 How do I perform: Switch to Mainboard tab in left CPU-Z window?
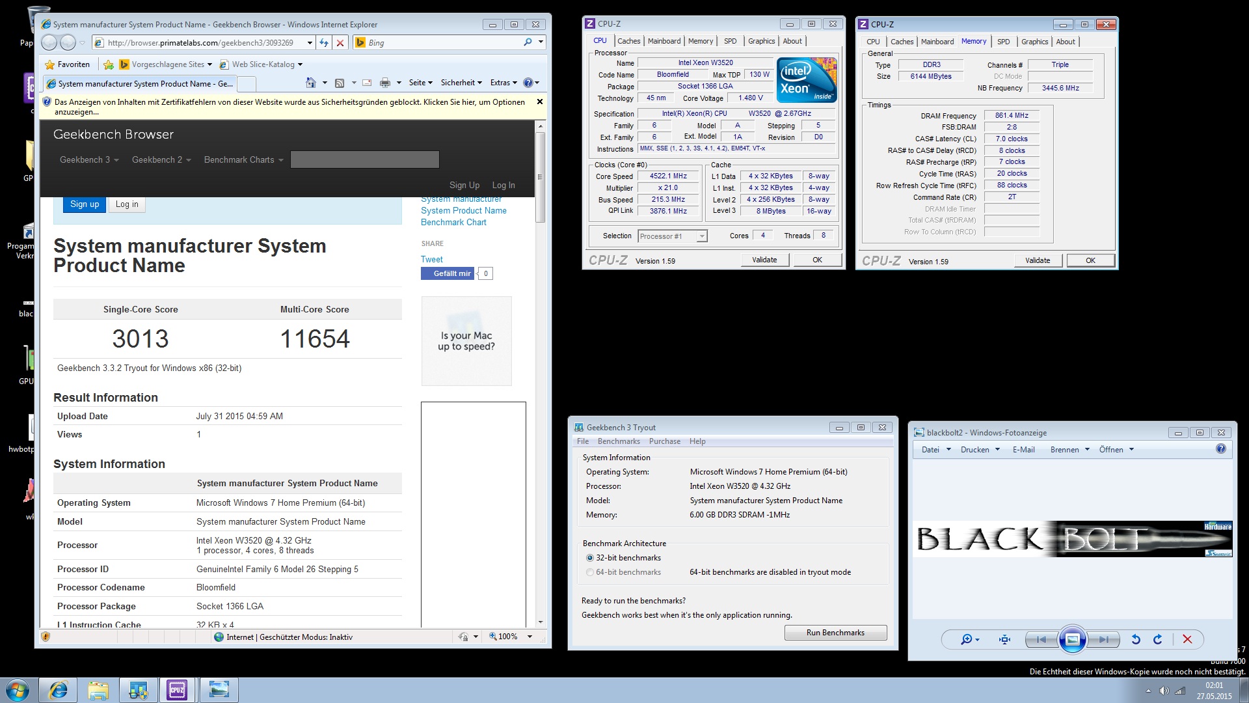pos(664,41)
